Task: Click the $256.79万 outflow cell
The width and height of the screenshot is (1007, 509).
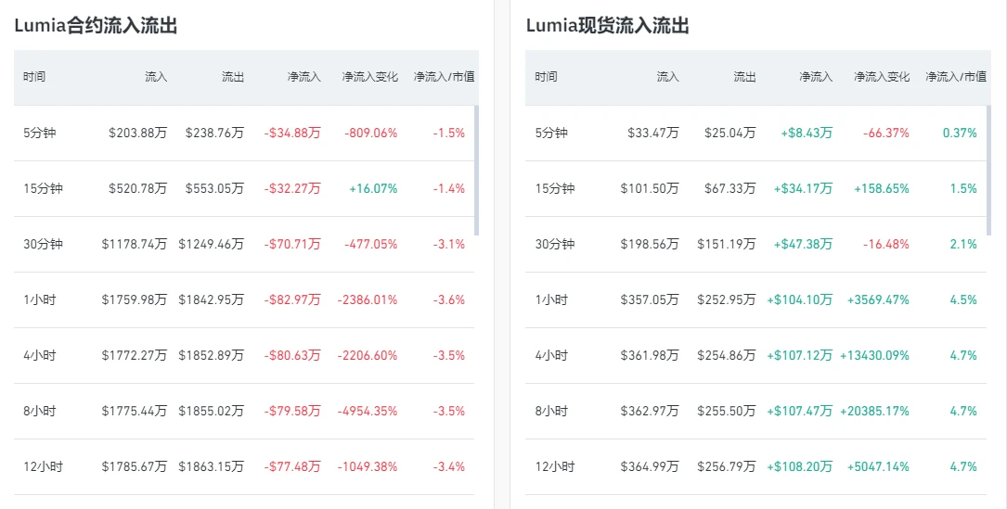Action: point(727,466)
